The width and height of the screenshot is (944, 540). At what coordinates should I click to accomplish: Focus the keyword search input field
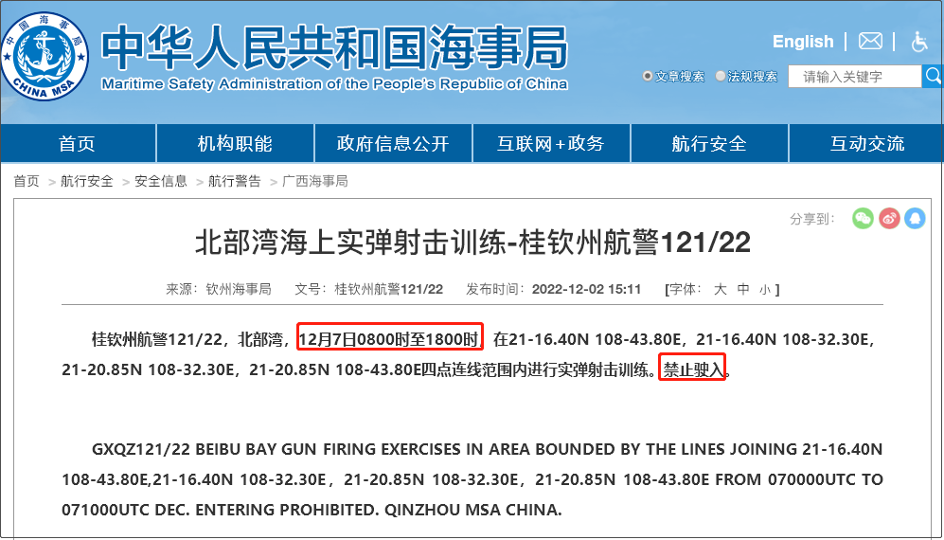point(855,77)
